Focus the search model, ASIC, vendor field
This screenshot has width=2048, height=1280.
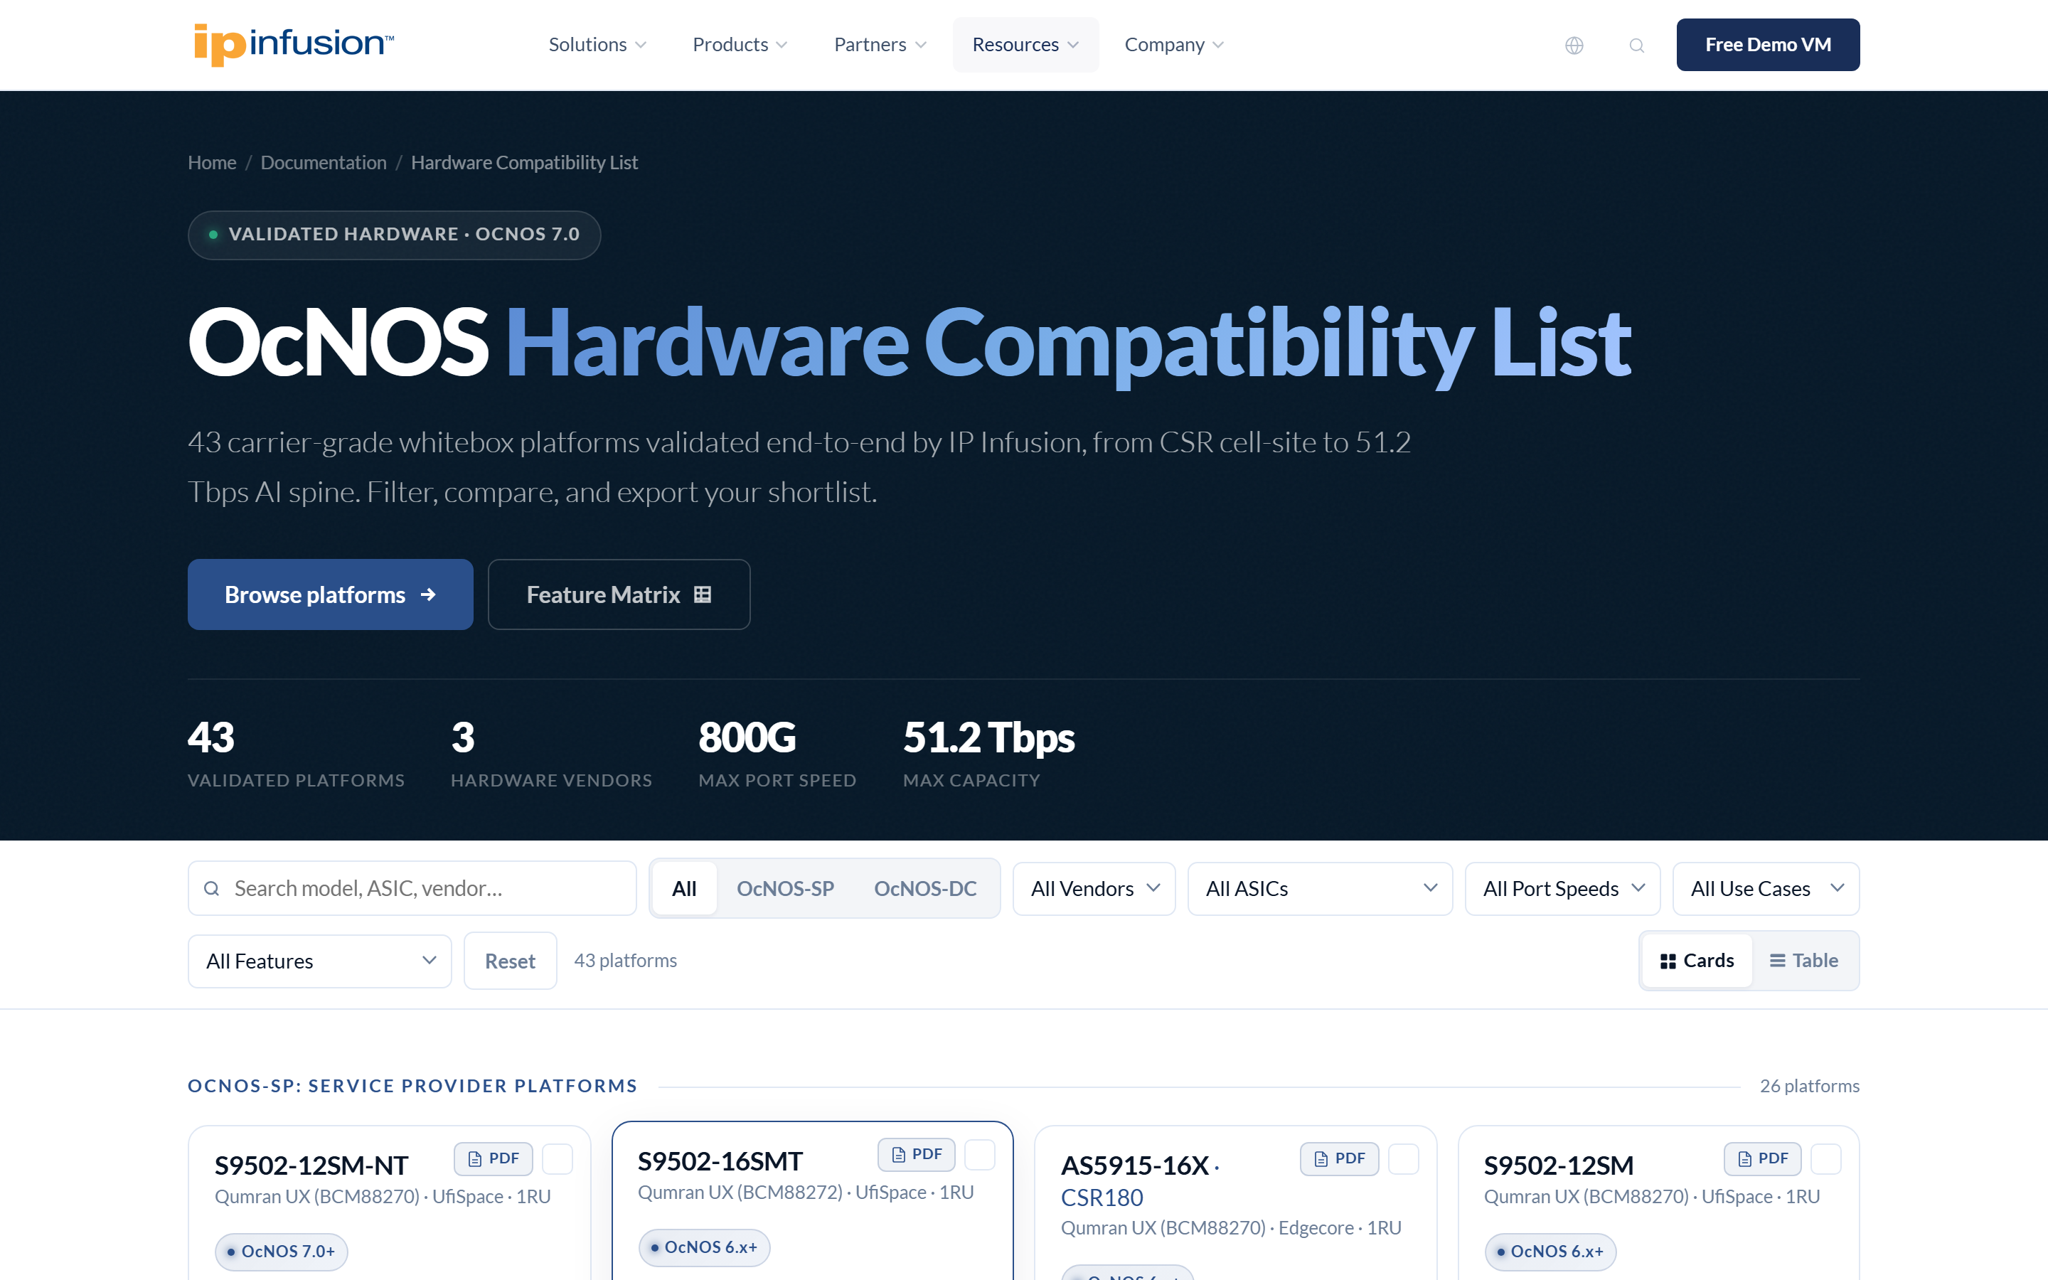[412, 888]
